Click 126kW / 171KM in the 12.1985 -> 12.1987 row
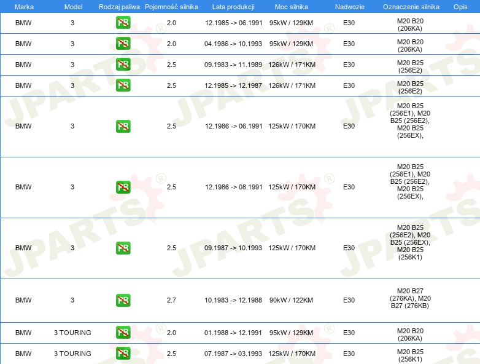 pos(292,85)
